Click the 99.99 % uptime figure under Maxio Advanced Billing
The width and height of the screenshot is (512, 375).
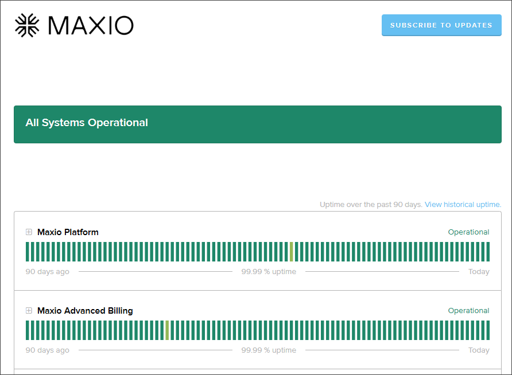269,350
